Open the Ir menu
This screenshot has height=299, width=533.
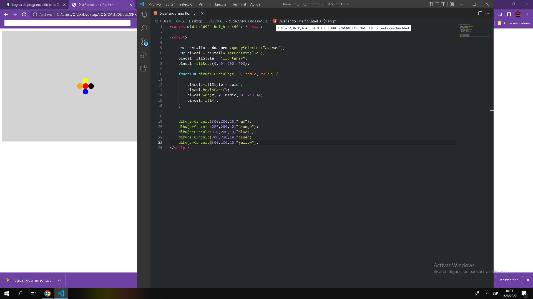(x=210, y=4)
